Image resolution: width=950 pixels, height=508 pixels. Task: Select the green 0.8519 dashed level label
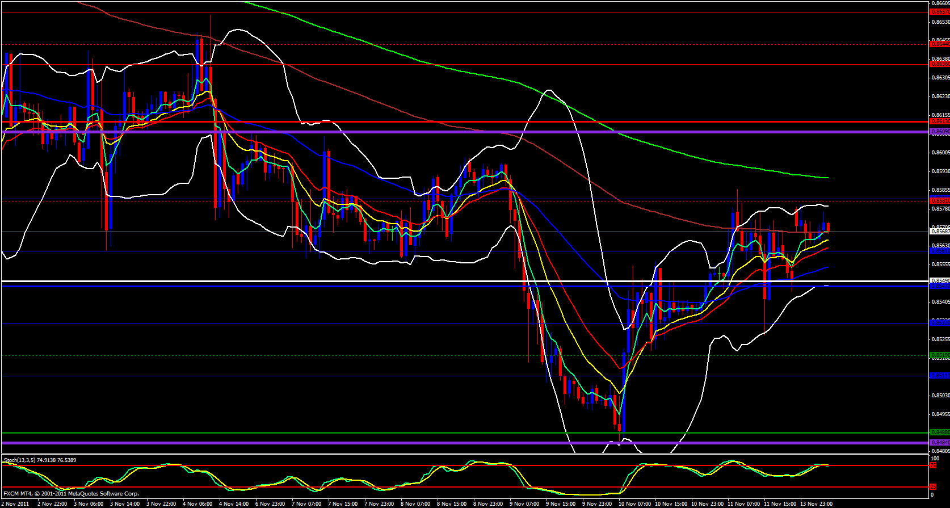click(939, 355)
